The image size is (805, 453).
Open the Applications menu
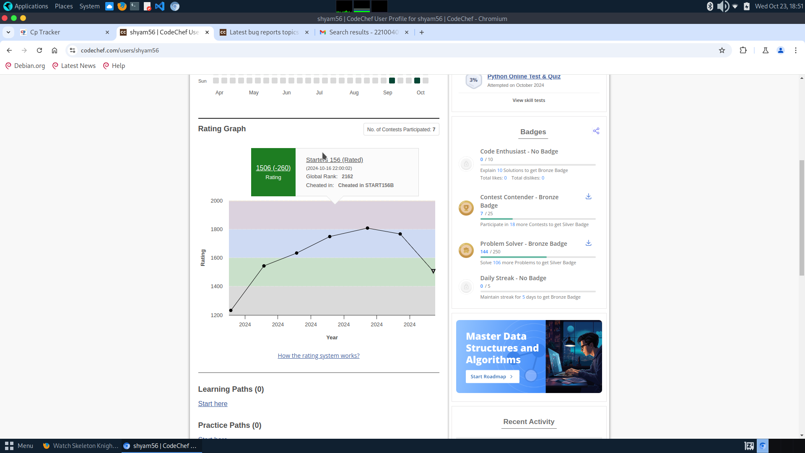[26, 6]
